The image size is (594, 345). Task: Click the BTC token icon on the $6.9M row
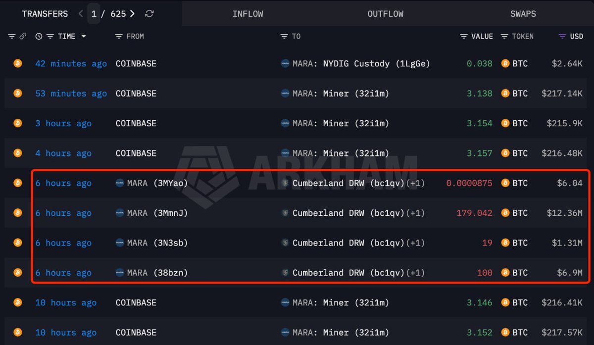pyautogui.click(x=505, y=273)
